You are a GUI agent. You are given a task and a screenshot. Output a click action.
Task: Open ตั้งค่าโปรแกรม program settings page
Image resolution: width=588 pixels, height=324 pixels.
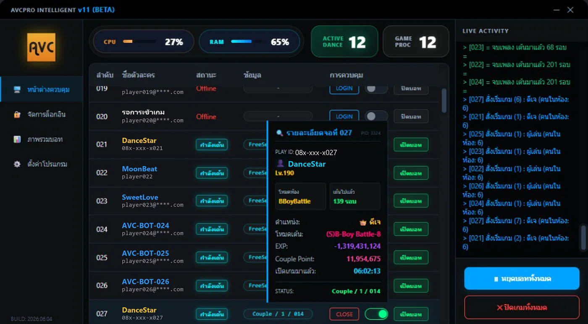click(x=42, y=164)
